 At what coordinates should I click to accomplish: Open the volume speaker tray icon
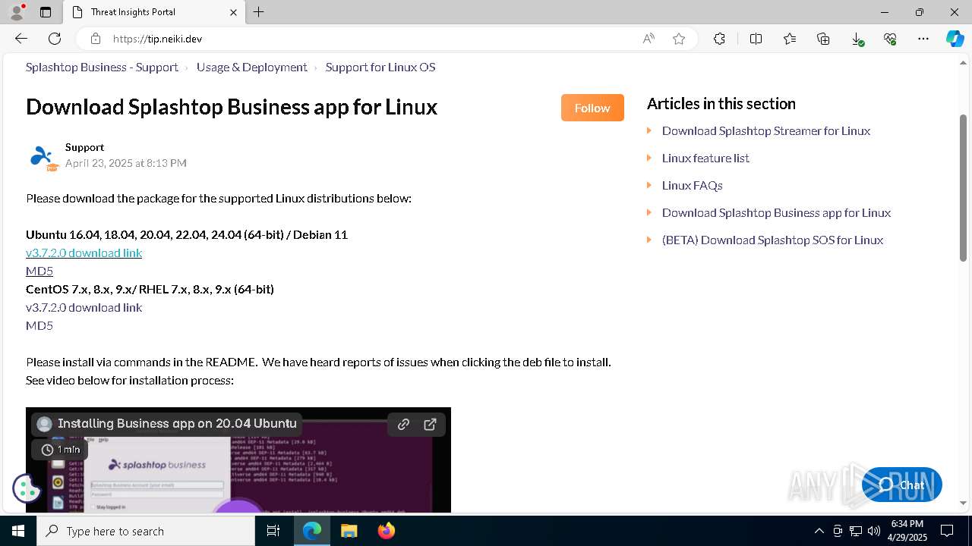[x=873, y=531]
